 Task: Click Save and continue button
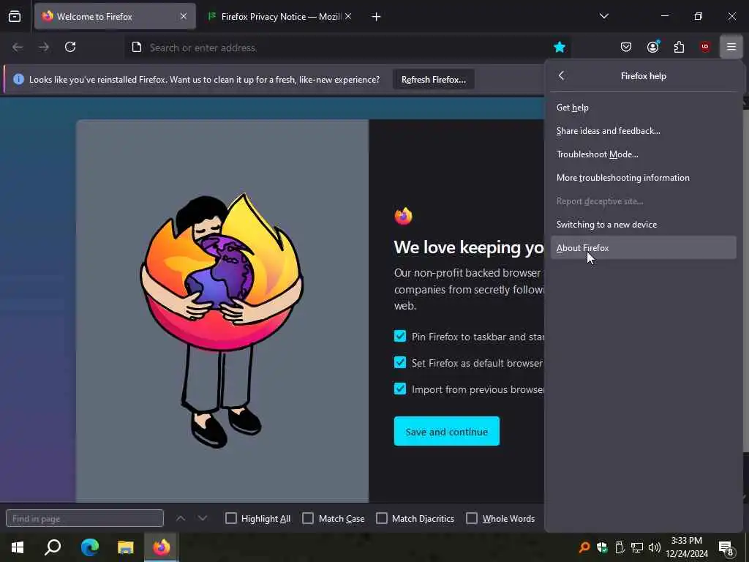tap(447, 432)
